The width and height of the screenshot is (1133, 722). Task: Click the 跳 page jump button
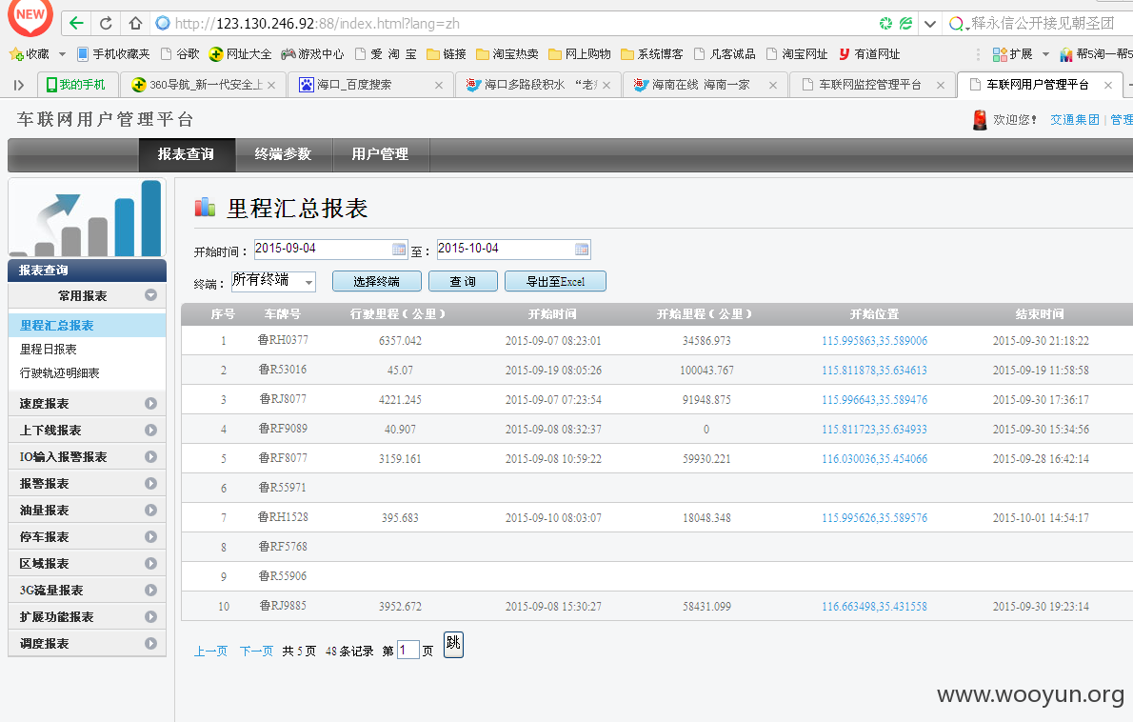(453, 644)
